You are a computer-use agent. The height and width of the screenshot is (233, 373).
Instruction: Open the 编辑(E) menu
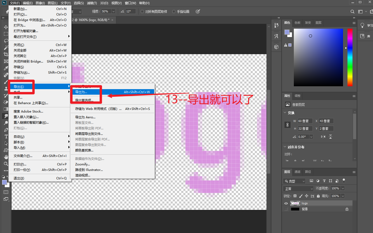click(28, 3)
